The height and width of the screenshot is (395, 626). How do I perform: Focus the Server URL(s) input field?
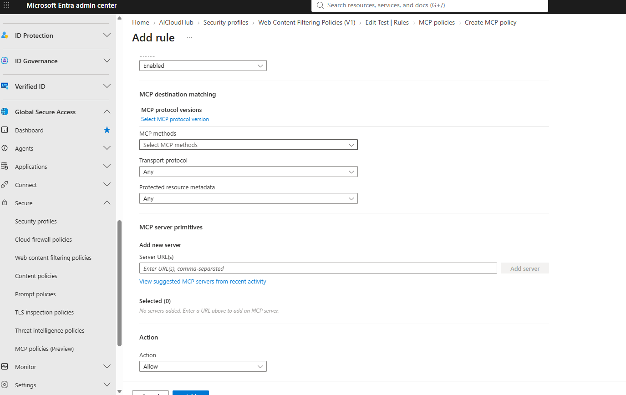coord(318,268)
